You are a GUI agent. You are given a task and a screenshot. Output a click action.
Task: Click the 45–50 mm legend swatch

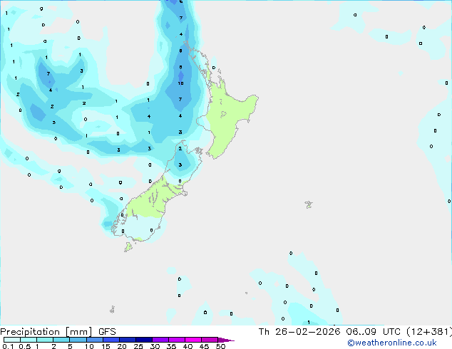tap(210, 340)
